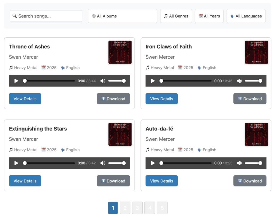Play Extinguishing the Stars audio
This screenshot has width=276, height=218.
[x=16, y=163]
